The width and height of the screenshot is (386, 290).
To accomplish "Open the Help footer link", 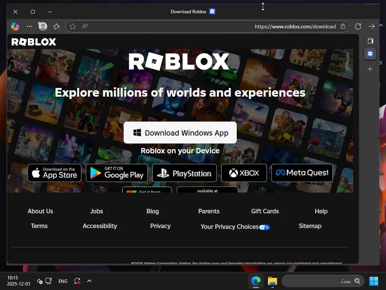I will point(321,211).
